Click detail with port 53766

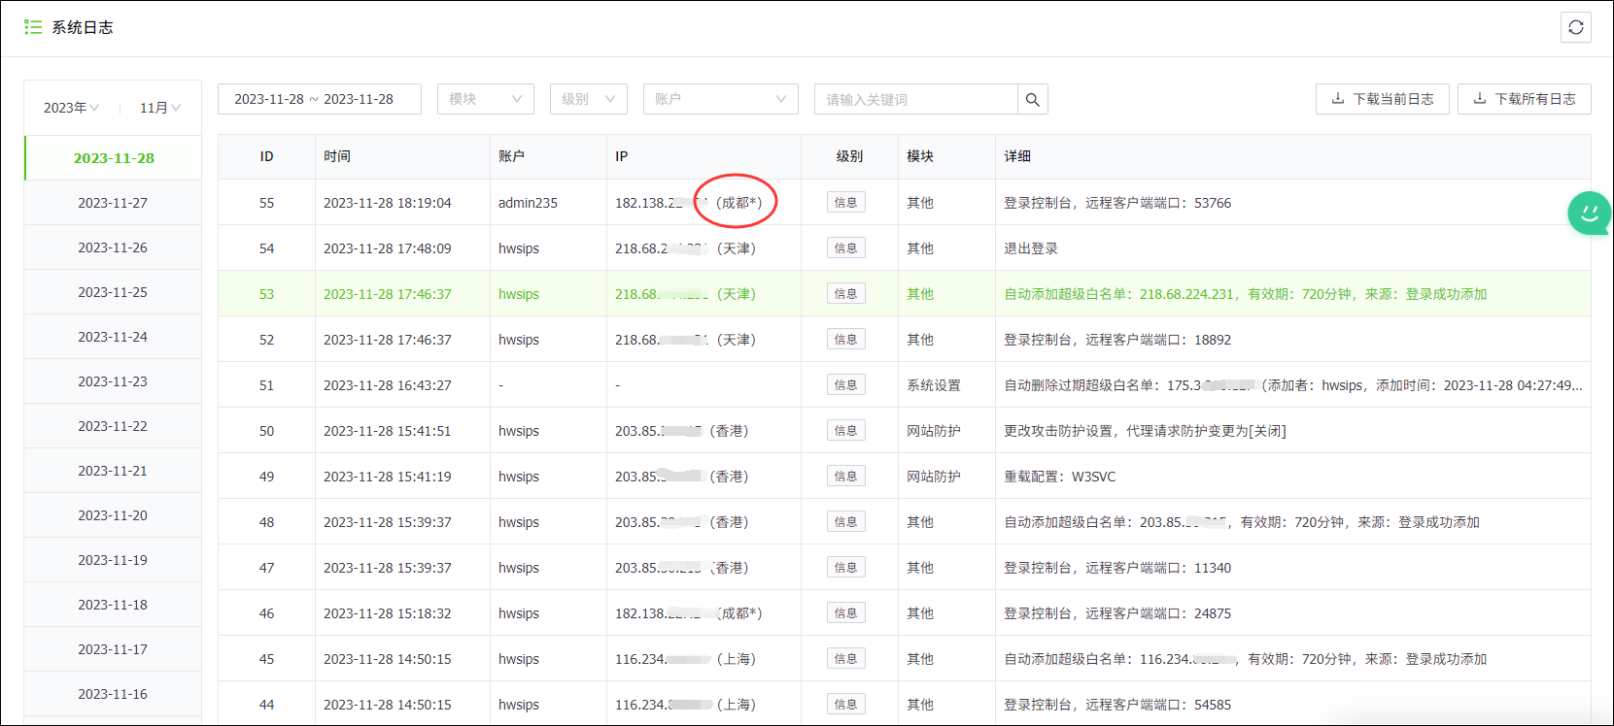pyautogui.click(x=1117, y=203)
